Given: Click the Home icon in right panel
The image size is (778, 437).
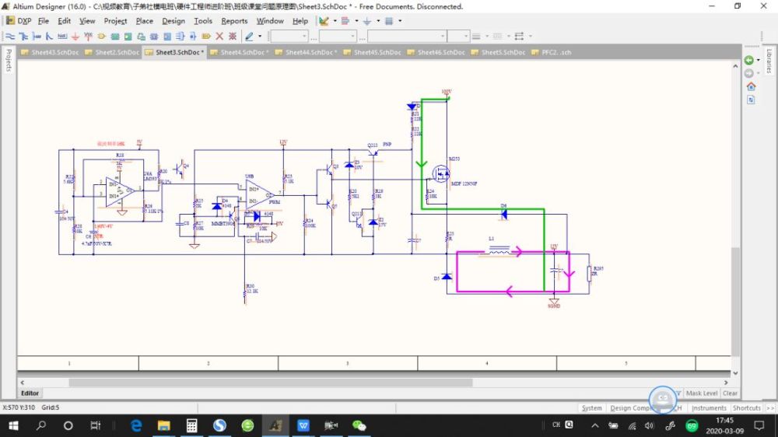Looking at the screenshot, I should point(751,86).
